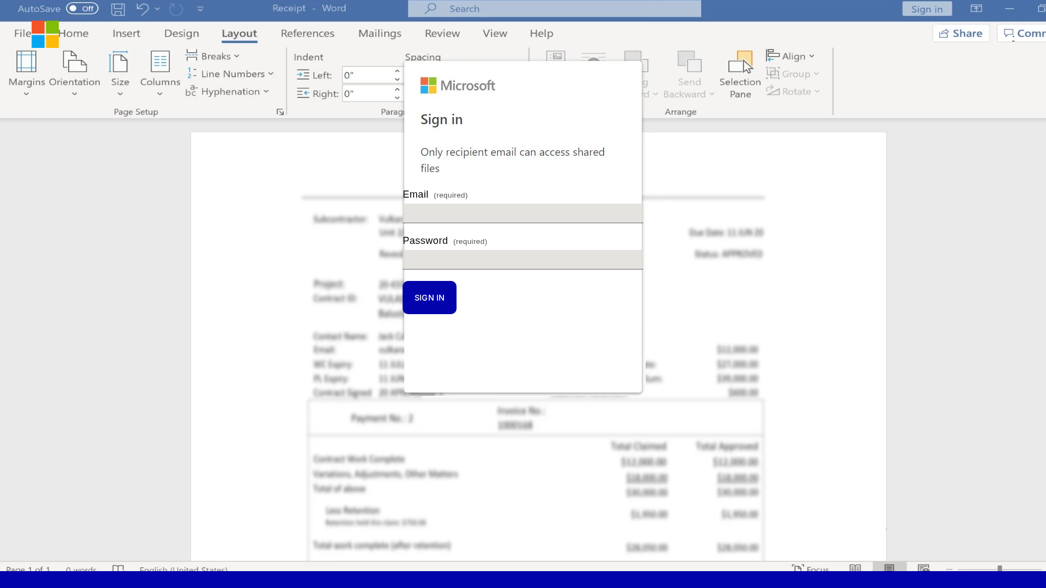Image resolution: width=1046 pixels, height=588 pixels.
Task: Open the File tab
Action: tap(22, 33)
